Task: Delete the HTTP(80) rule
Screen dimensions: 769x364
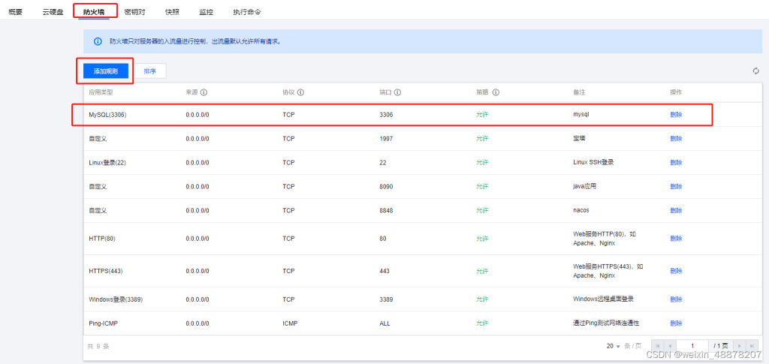Action: tap(677, 239)
